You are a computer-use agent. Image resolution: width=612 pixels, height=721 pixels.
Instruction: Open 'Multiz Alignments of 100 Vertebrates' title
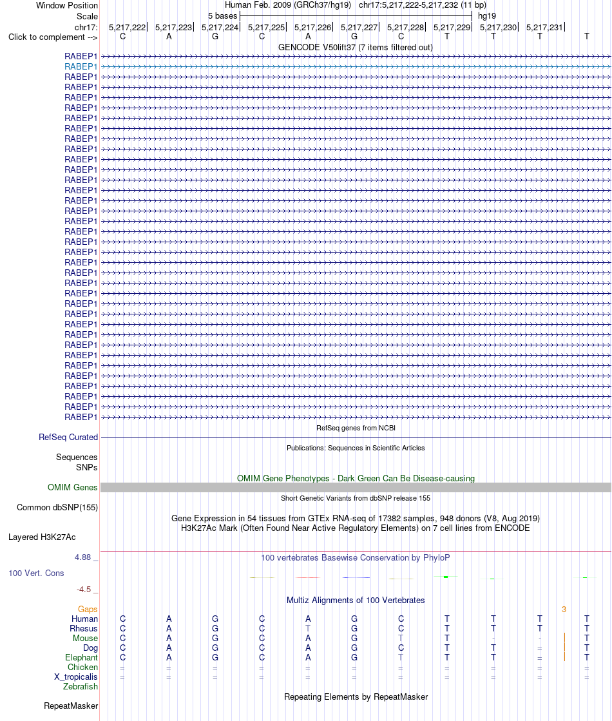pyautogui.click(x=356, y=600)
